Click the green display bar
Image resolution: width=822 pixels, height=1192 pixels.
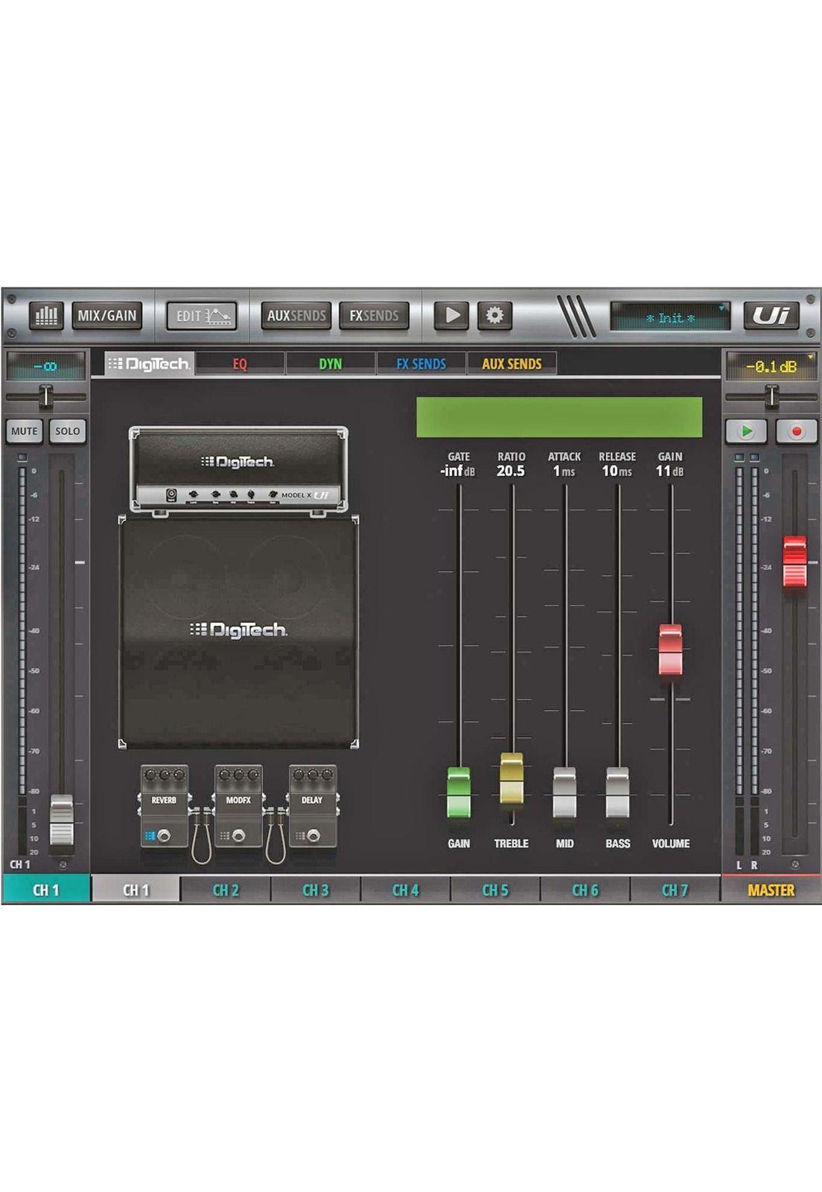559,416
